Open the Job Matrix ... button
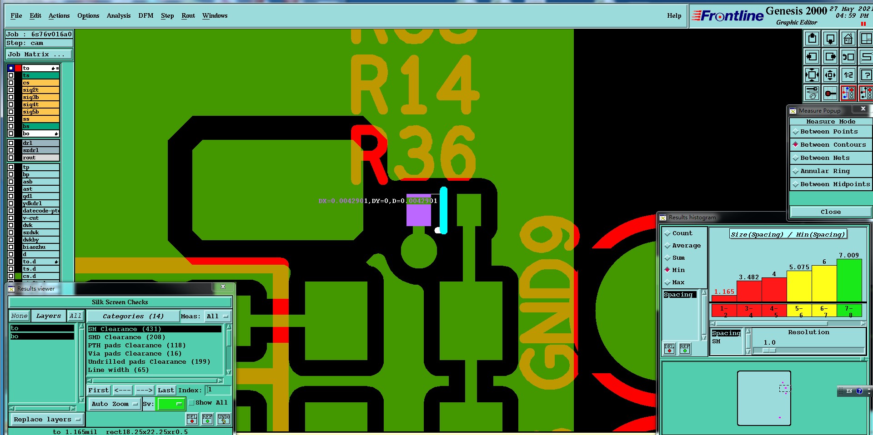873x435 pixels. (x=39, y=54)
